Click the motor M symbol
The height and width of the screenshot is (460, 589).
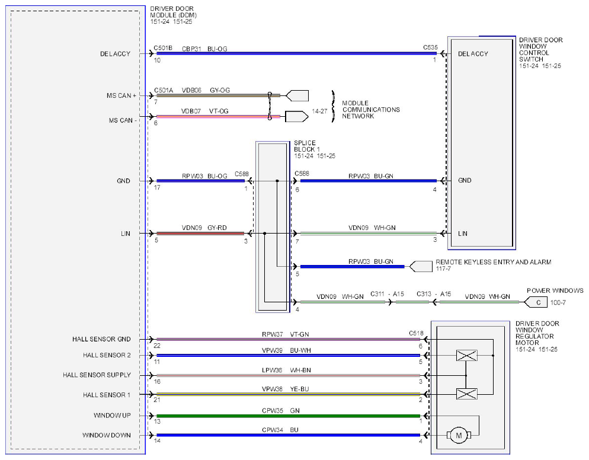[458, 435]
